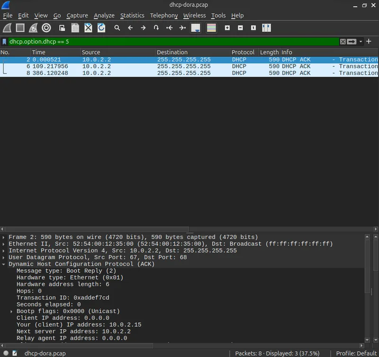This screenshot has height=357, width=379.
Task: Open the View menu
Action: pyautogui.click(x=41, y=16)
